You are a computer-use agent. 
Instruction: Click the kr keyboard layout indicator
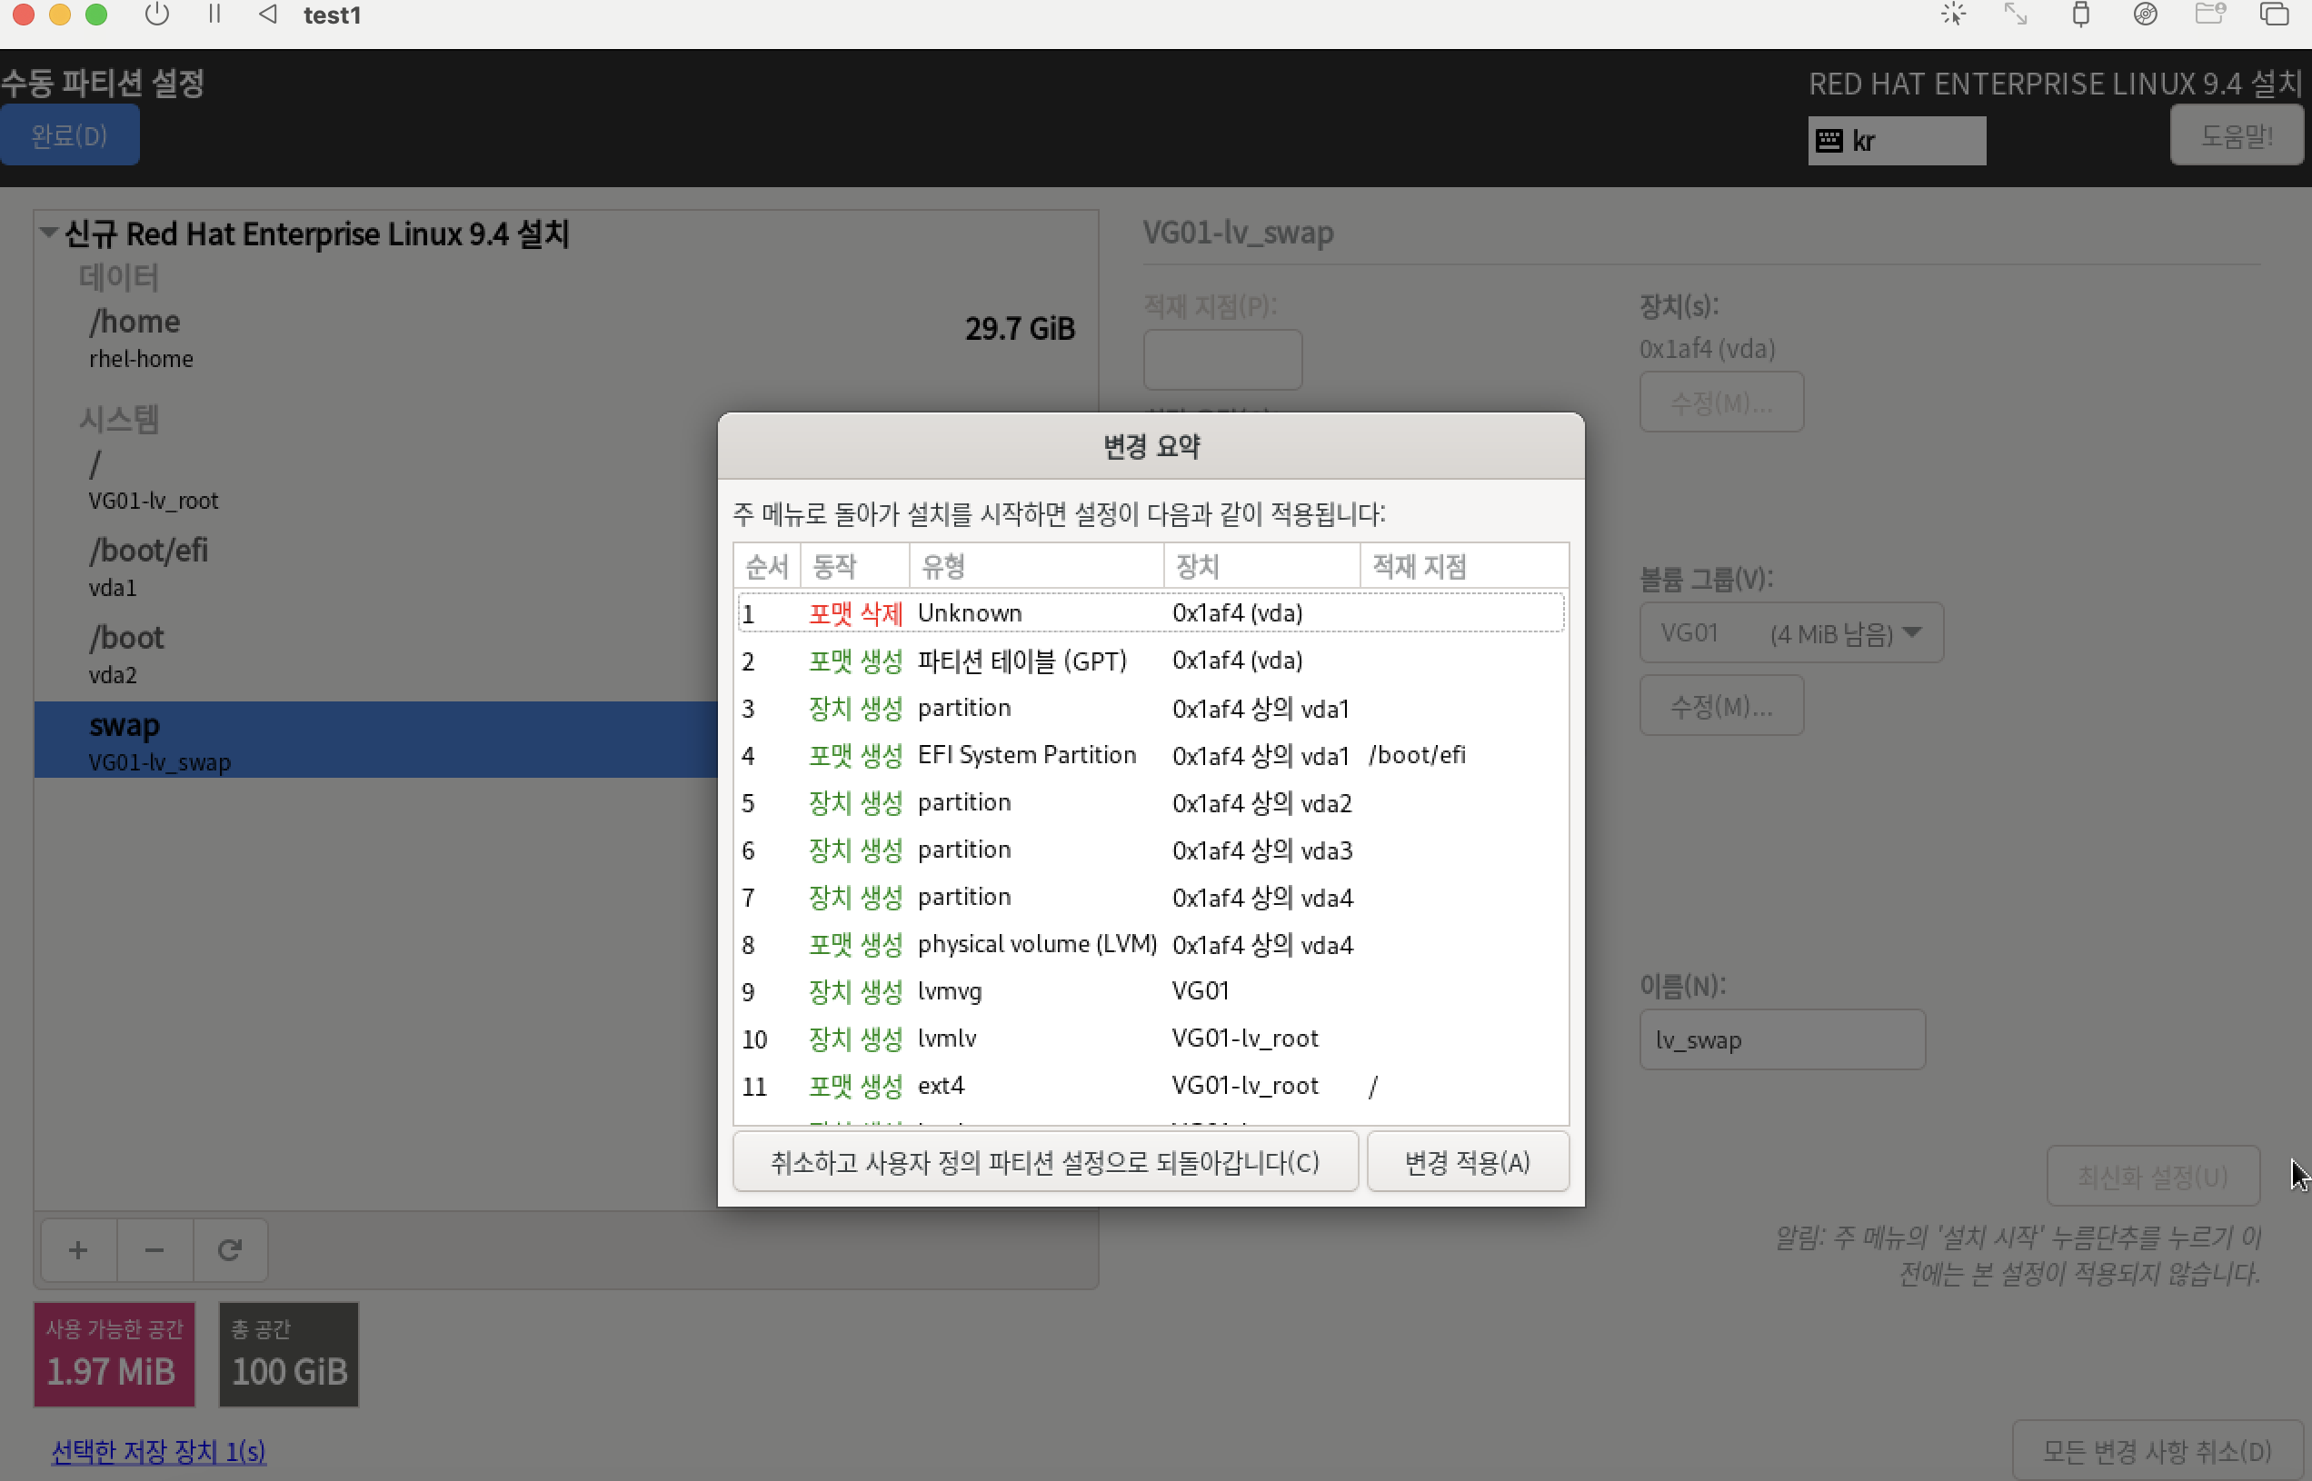click(1896, 141)
